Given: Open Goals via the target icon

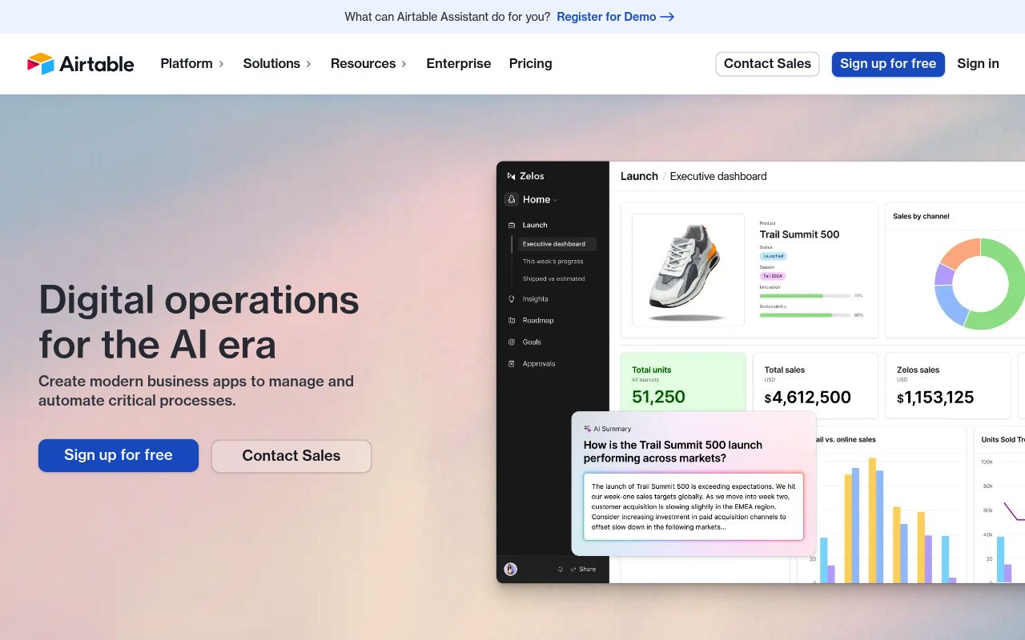Looking at the screenshot, I should click(x=511, y=342).
